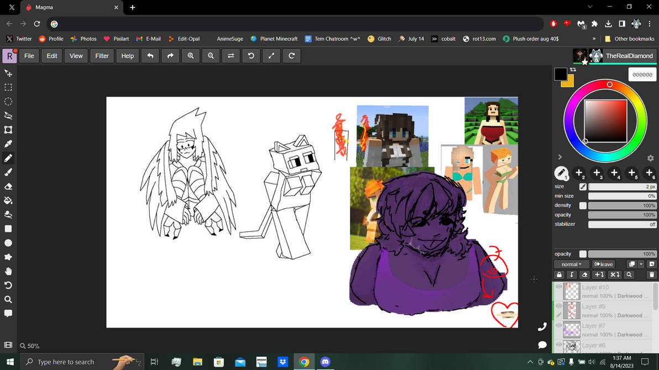Select the Zoom magnifier tool
This screenshot has width=659, height=370.
8,299
